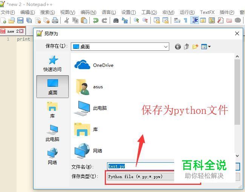Select the asus user folder

point(90,87)
